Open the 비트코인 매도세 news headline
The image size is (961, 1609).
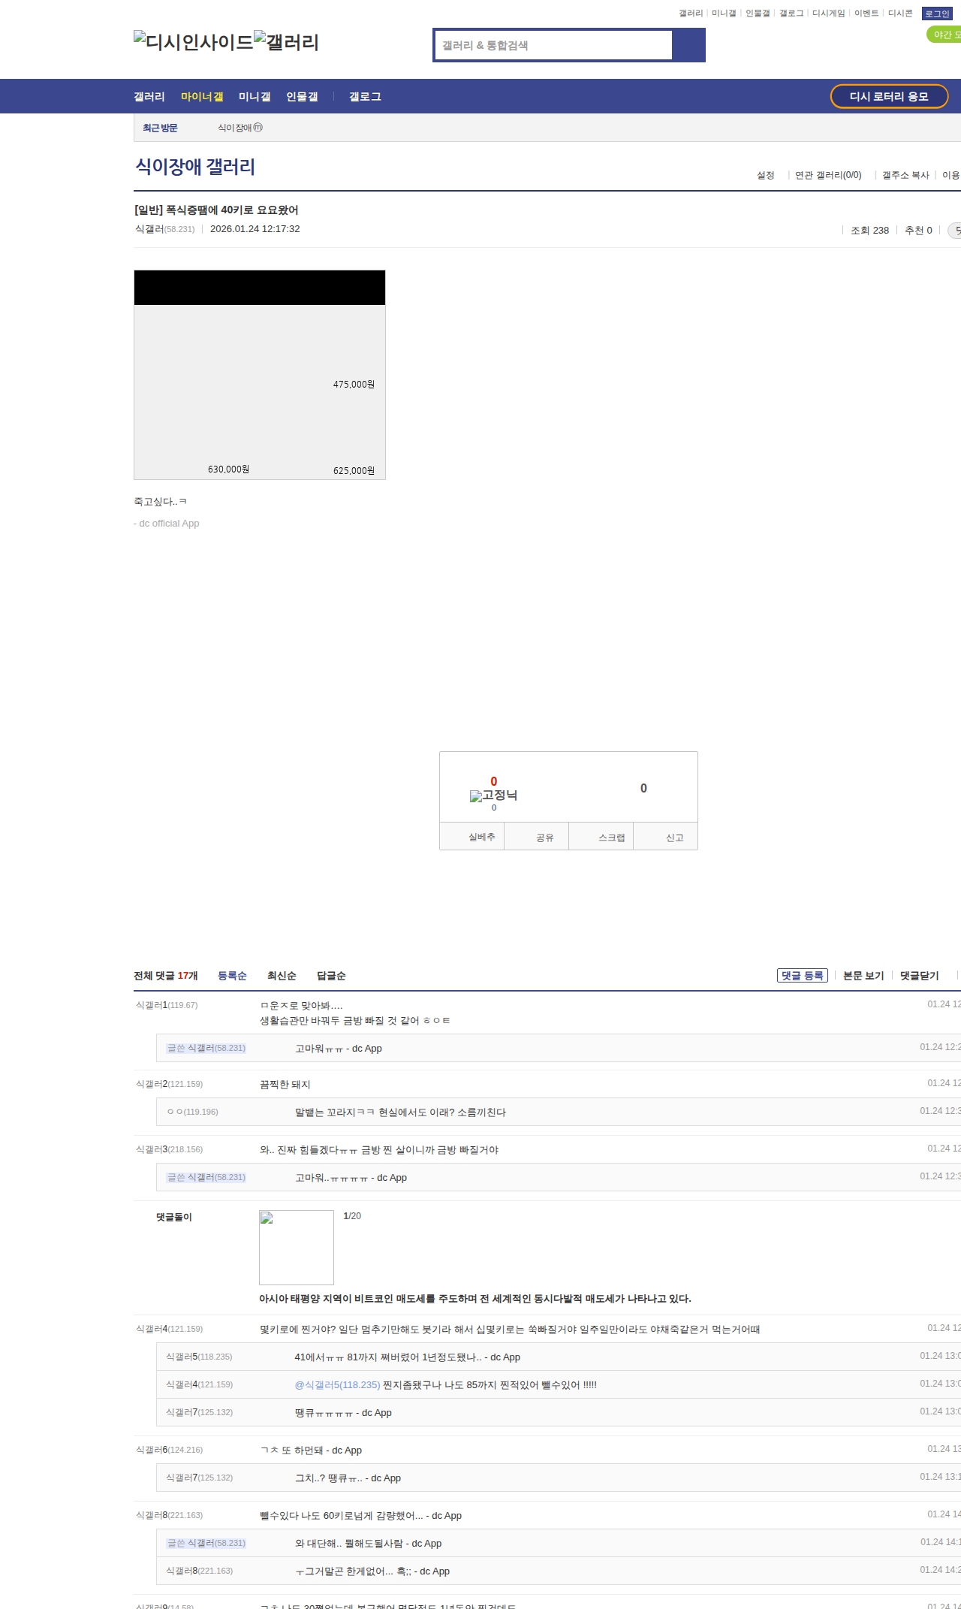click(475, 1299)
